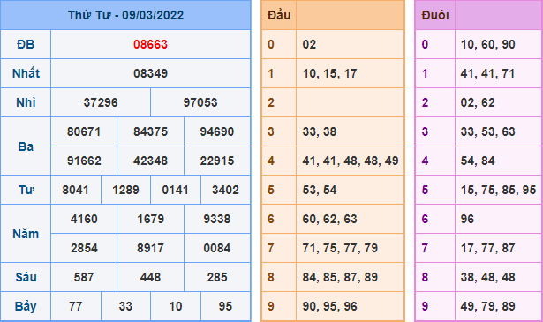543x322 pixels.
Task: Click Đuôi row 3 values 33, 53, 63
Action: 487,131
